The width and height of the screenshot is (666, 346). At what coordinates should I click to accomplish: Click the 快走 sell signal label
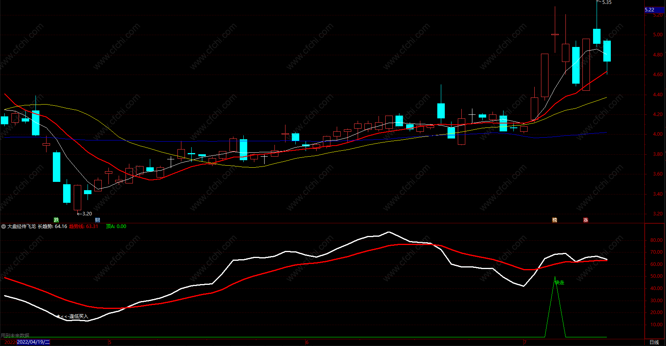point(560,282)
